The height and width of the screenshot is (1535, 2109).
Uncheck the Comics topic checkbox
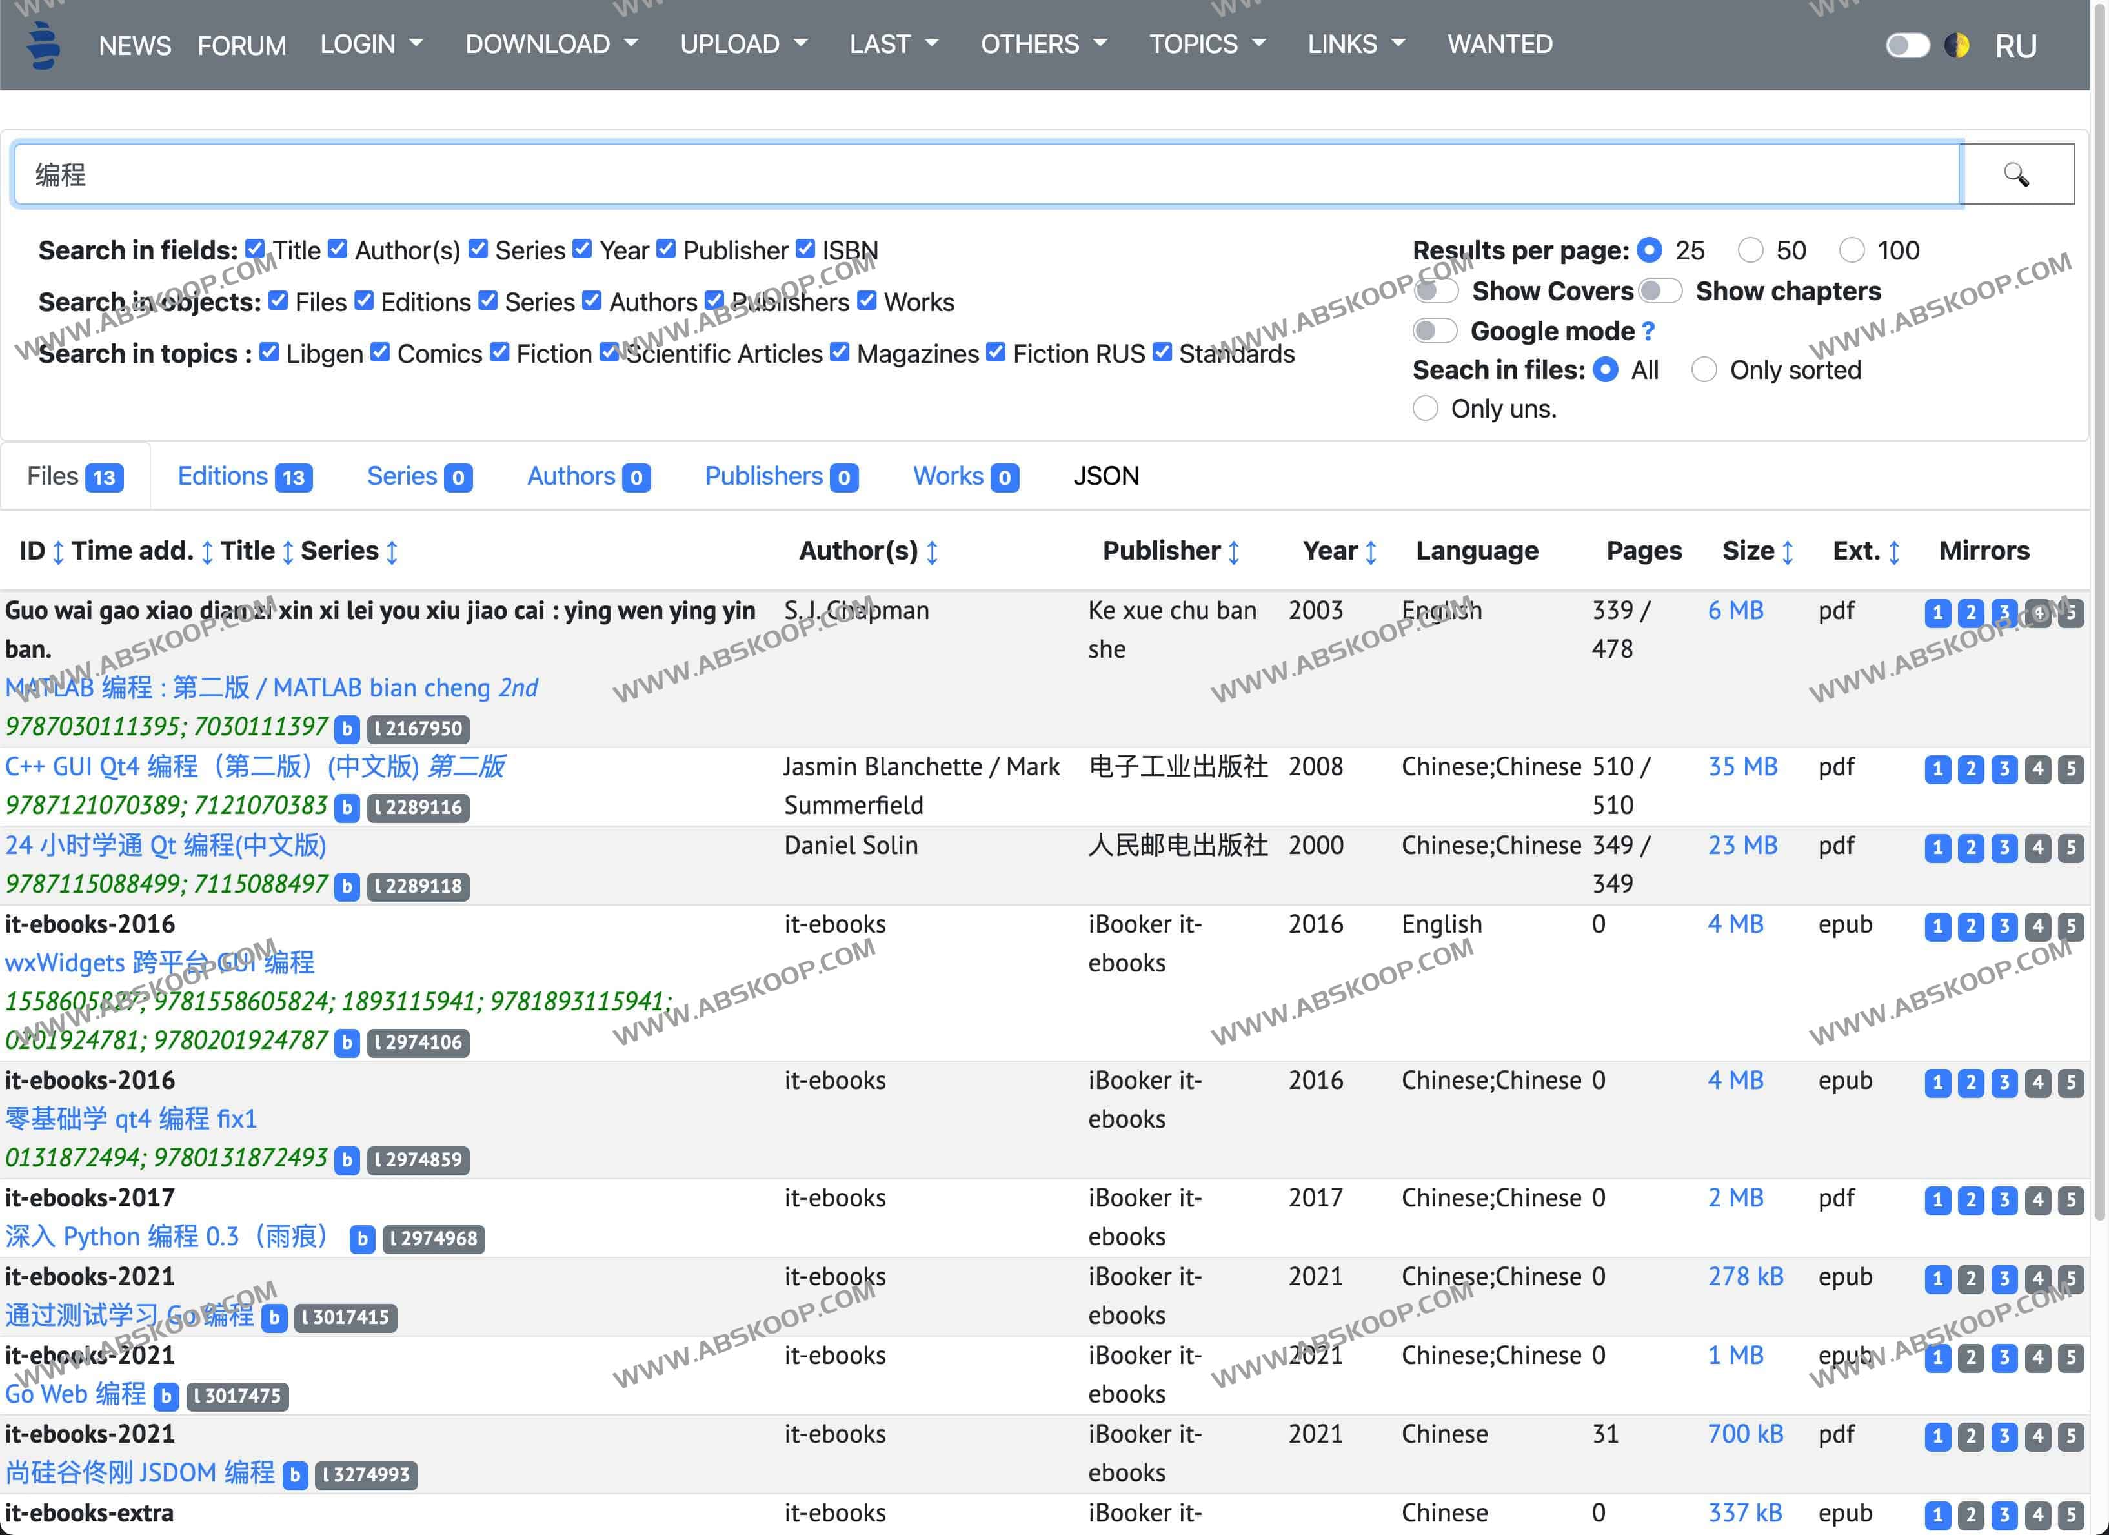coord(380,352)
